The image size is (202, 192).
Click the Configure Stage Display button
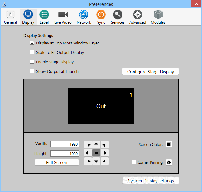(151, 72)
